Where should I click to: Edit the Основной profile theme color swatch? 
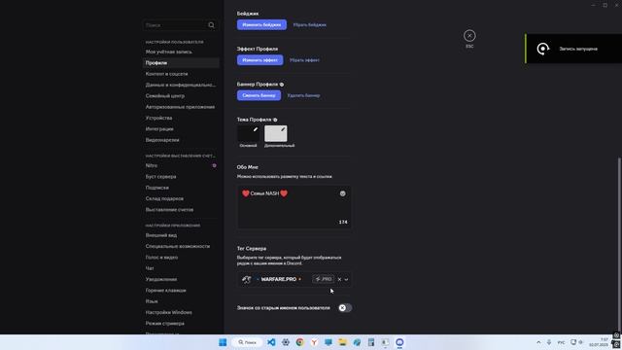(249, 133)
